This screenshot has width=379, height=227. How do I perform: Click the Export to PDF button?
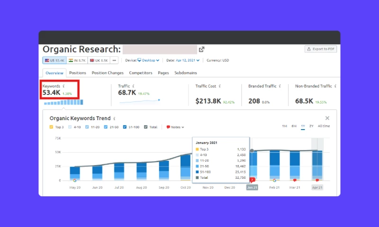click(321, 49)
